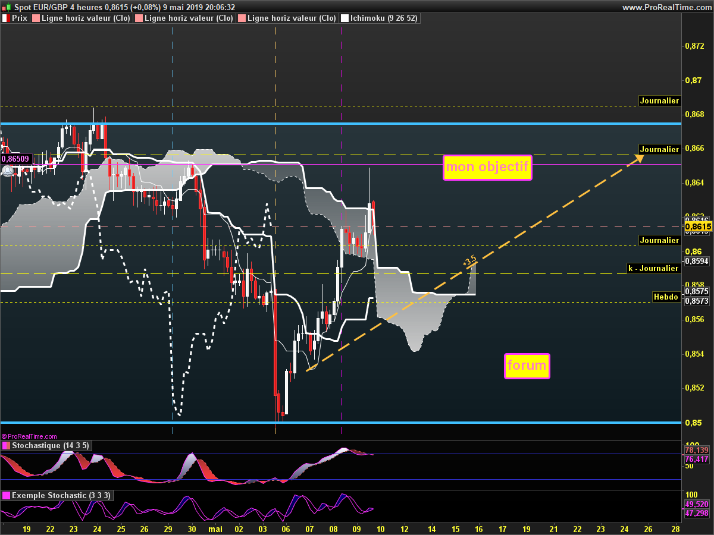Viewport: 714px width, 535px height.
Task: Click the yellow 0,8615 current price tag
Action: (699, 226)
